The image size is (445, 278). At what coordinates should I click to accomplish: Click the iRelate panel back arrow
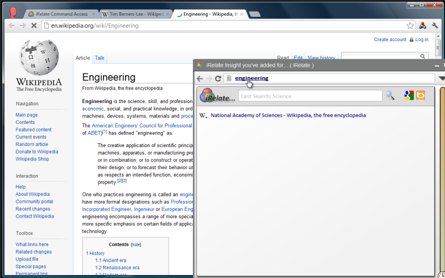200,79
